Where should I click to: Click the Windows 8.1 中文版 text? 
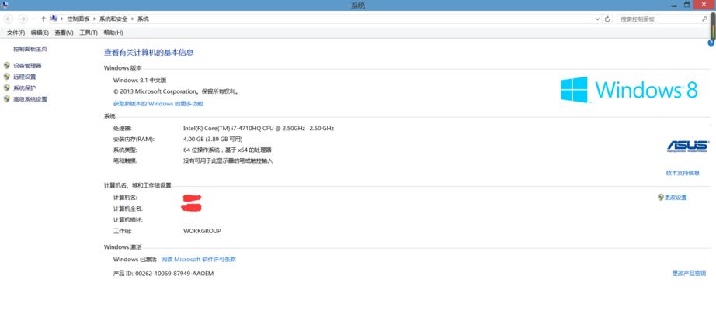coord(140,81)
